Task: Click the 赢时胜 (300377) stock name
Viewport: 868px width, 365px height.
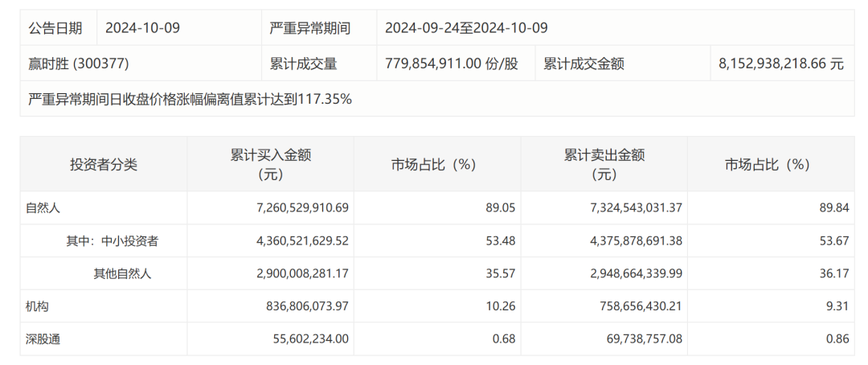Action: (x=79, y=64)
